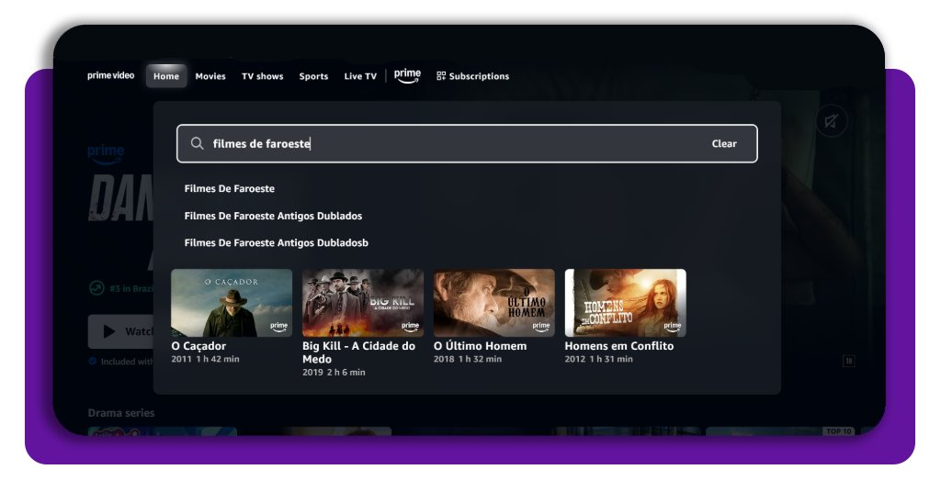Pick suggestion 'Filmes De Faroeste Antigos Dubladosb'
This screenshot has height=492, width=941.
[x=276, y=242]
